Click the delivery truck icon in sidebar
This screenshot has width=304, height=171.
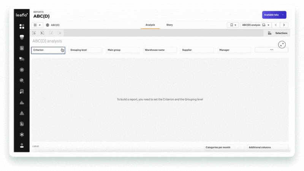coord(22,59)
